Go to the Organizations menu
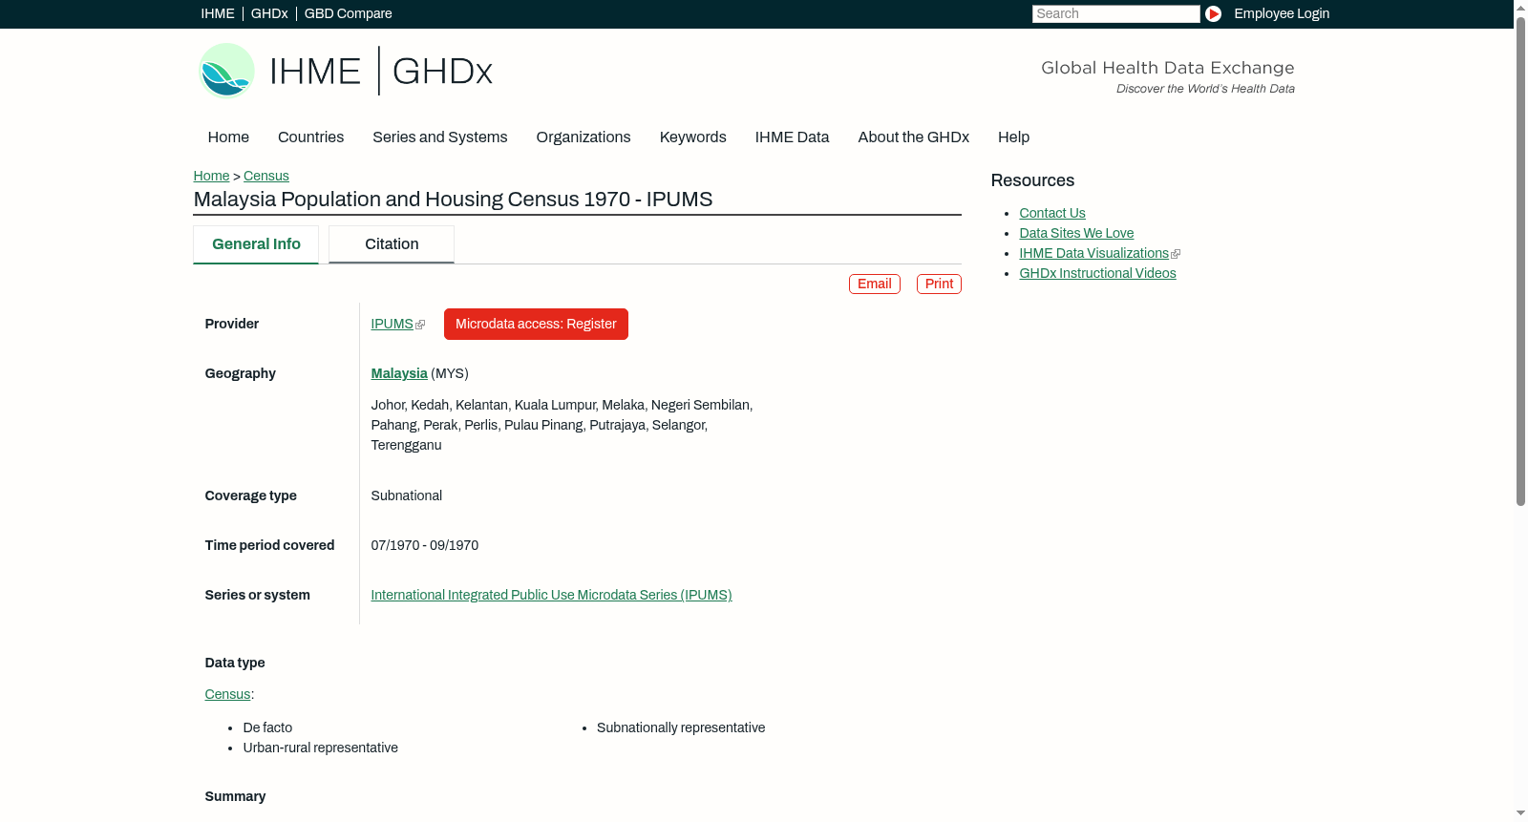1528x822 pixels. click(x=584, y=137)
